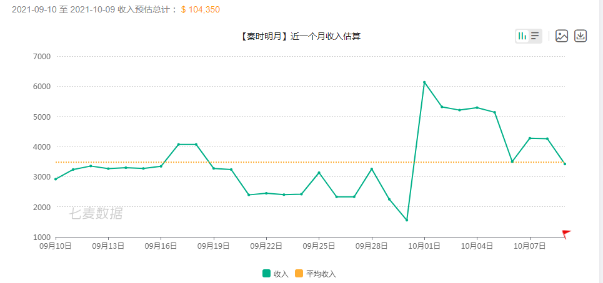This screenshot has width=603, height=283.
Task: Switch to the list view icon
Action: pyautogui.click(x=535, y=36)
